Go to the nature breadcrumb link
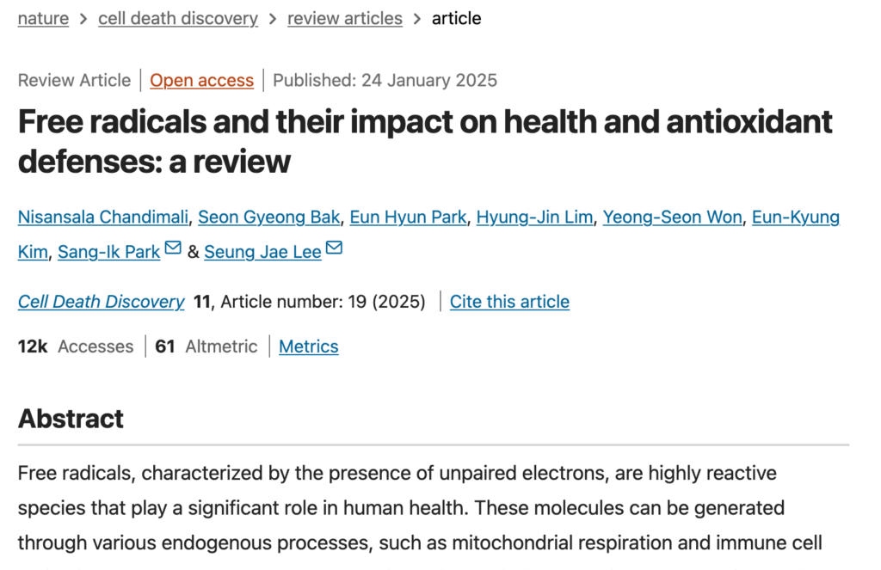 [x=43, y=18]
